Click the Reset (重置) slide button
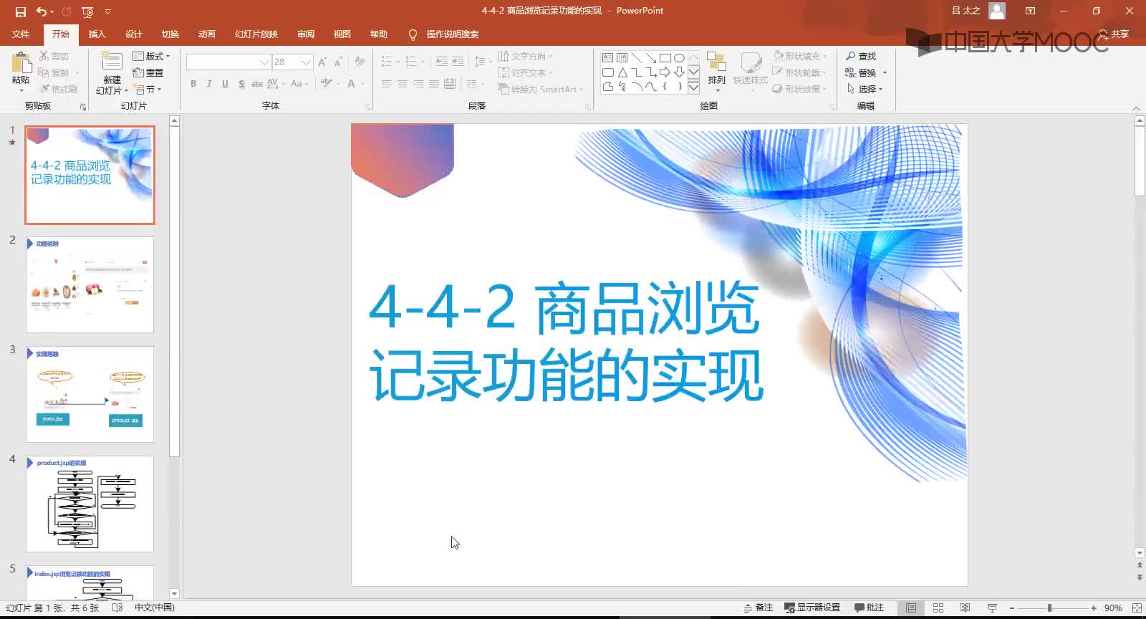Viewport: 1146px width, 619px height. click(148, 72)
